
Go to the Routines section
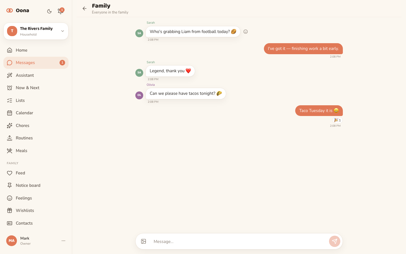pyautogui.click(x=36, y=138)
